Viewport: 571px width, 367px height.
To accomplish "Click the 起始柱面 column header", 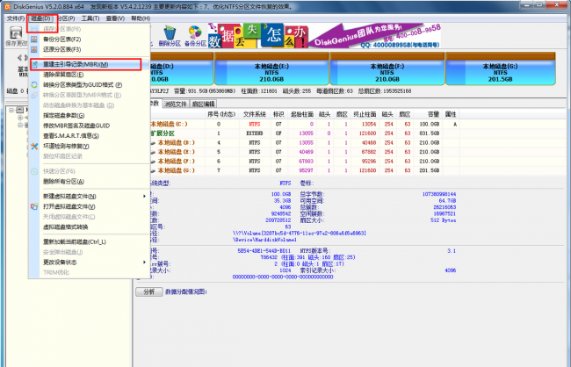I will [302, 114].
